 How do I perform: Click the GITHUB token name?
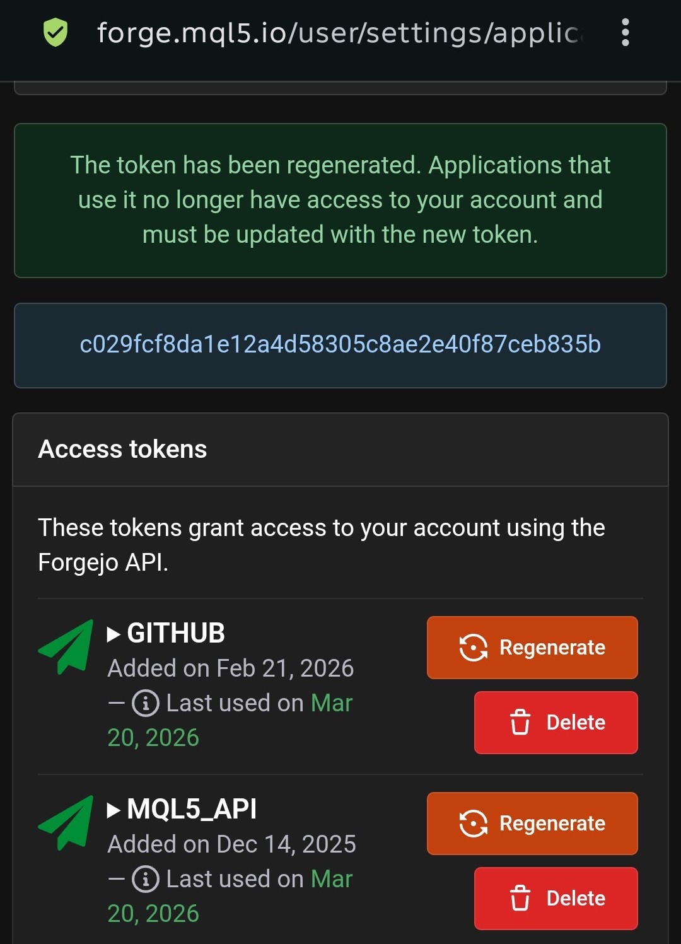click(176, 633)
